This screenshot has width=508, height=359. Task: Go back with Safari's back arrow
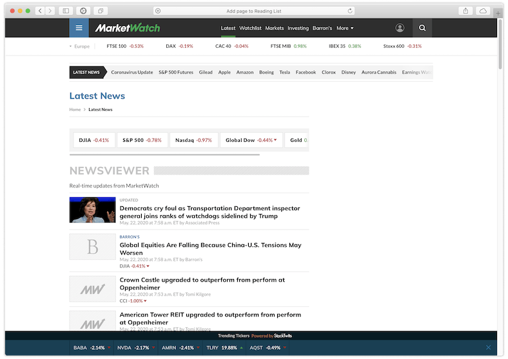pos(40,11)
